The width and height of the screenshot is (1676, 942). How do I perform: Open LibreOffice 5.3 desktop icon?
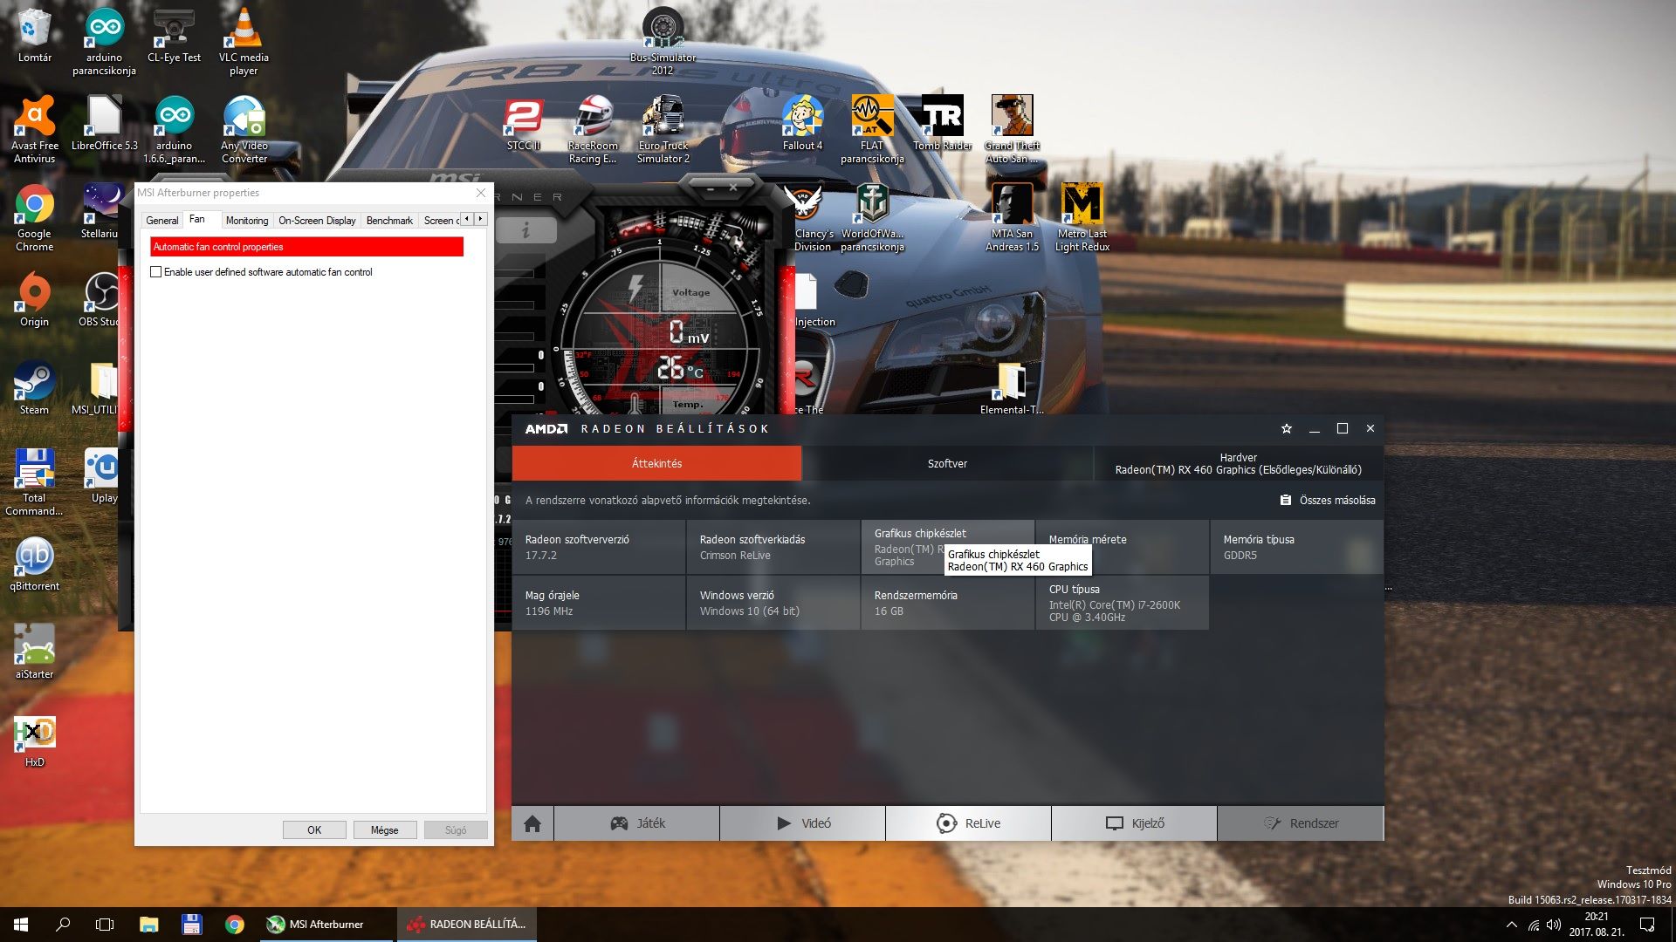pos(104,123)
